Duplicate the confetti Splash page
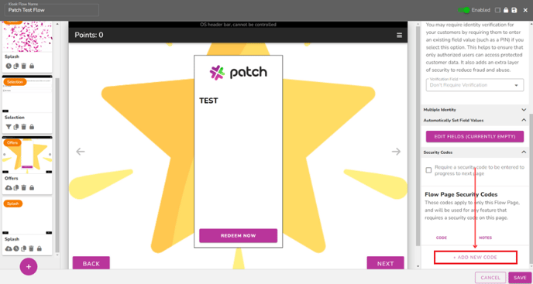The image size is (533, 284). (16, 66)
